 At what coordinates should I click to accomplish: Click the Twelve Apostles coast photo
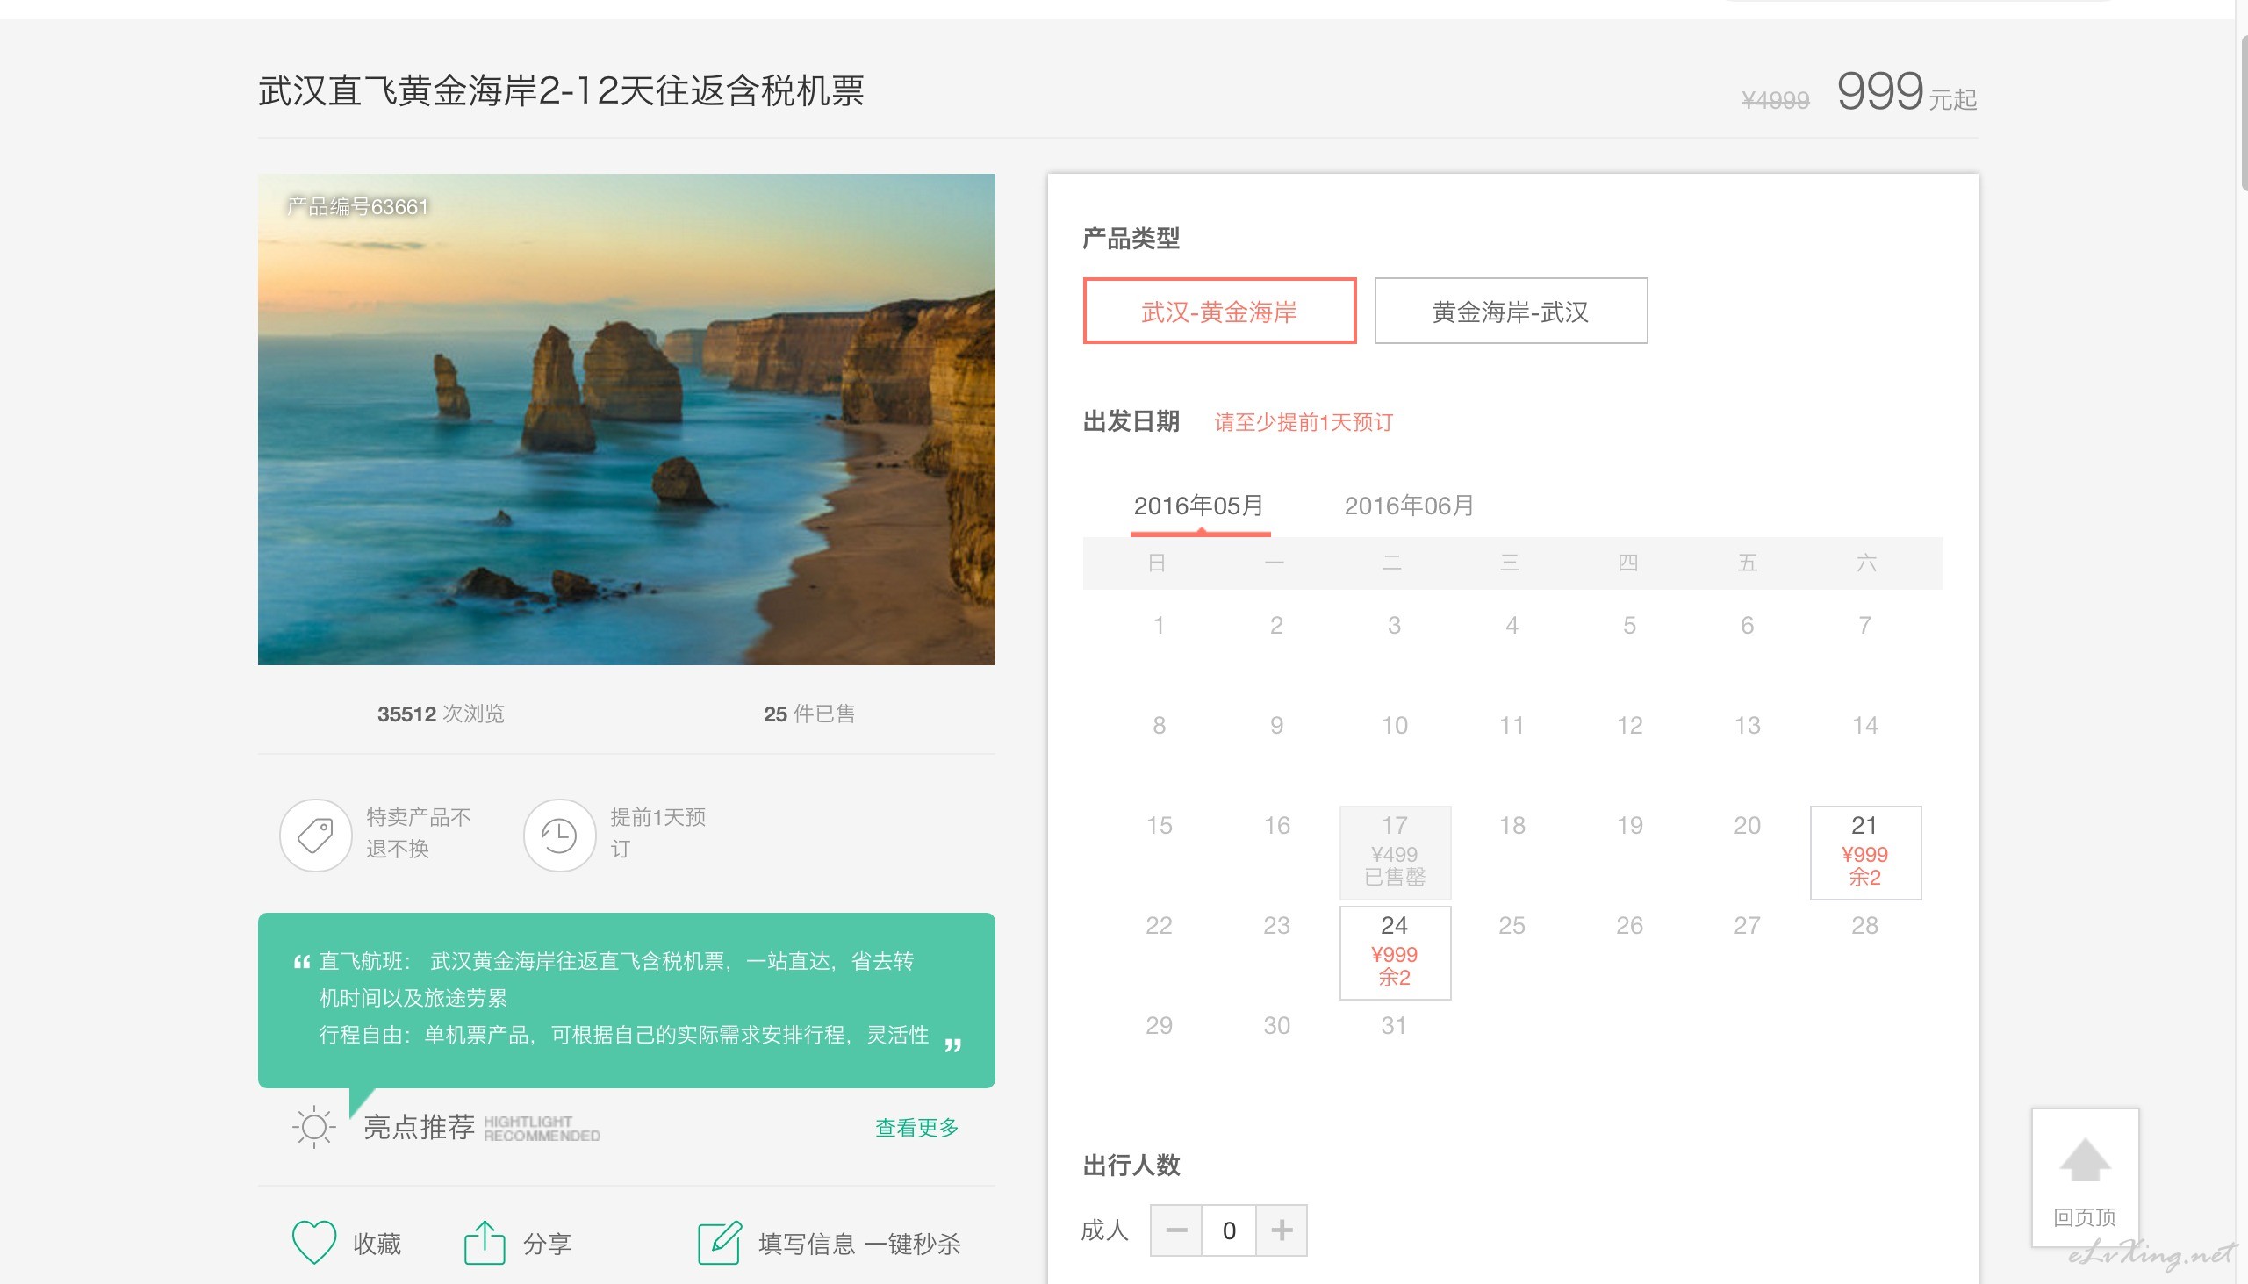click(626, 419)
